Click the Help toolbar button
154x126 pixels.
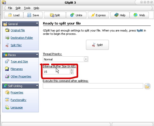coord(120,15)
